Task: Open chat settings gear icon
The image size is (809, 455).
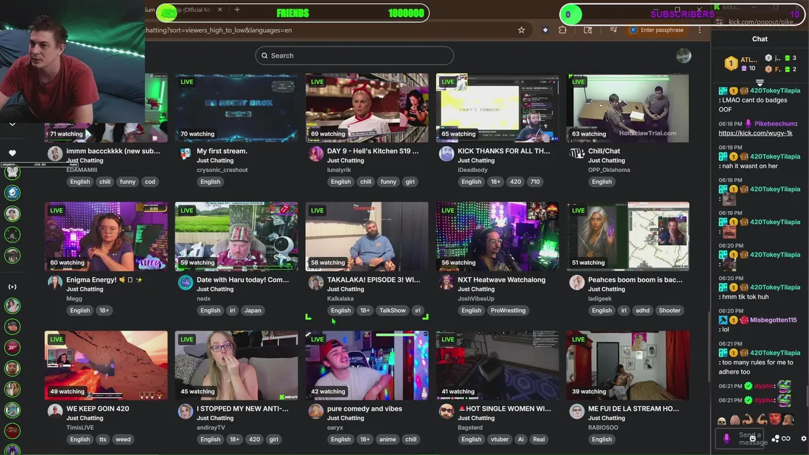Action: click(x=804, y=439)
